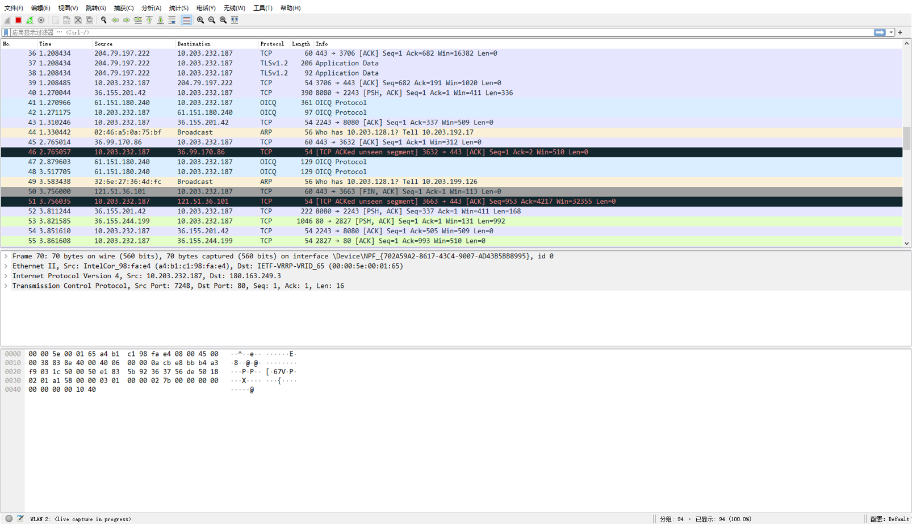
Task: Toggle auto-scroll during live capture
Action: [171, 20]
